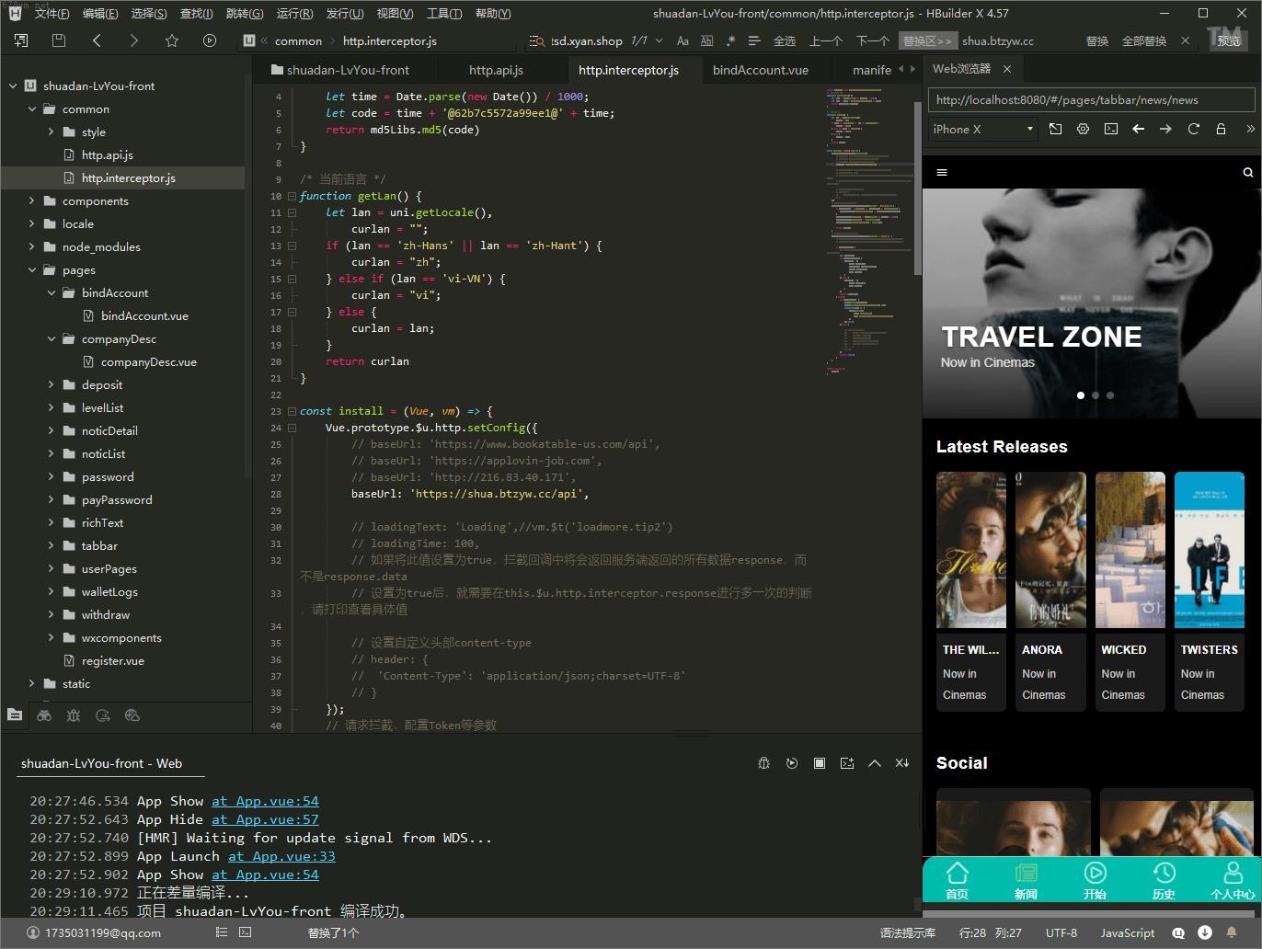Toggle the regex search option

pyautogui.click(x=730, y=40)
